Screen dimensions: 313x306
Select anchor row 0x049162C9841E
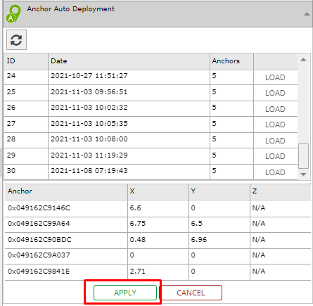coord(158,272)
